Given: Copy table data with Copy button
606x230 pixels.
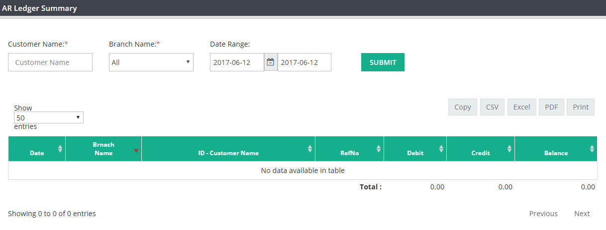Looking at the screenshot, I should 463,107.
